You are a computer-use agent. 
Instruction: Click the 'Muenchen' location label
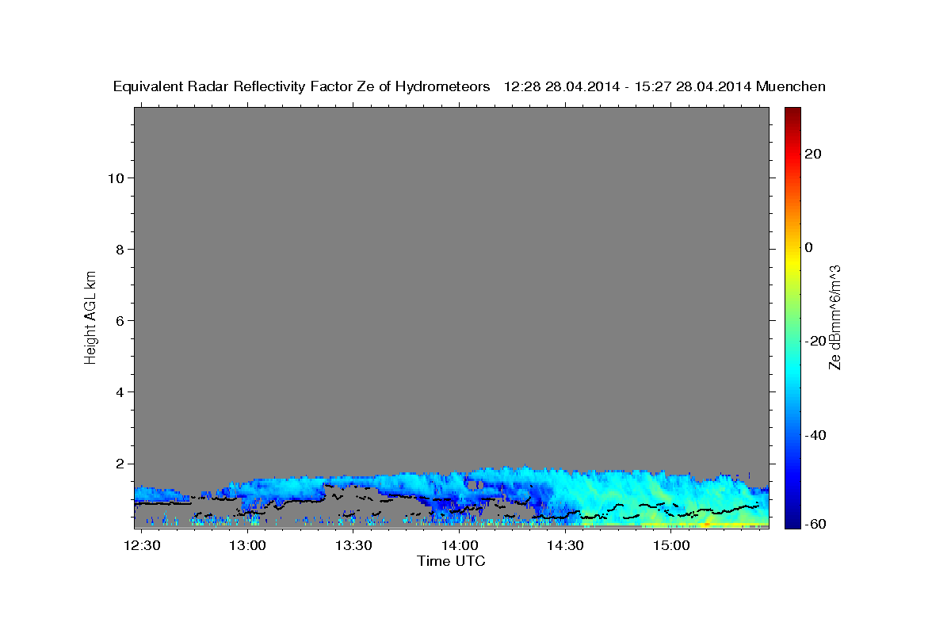pos(791,86)
